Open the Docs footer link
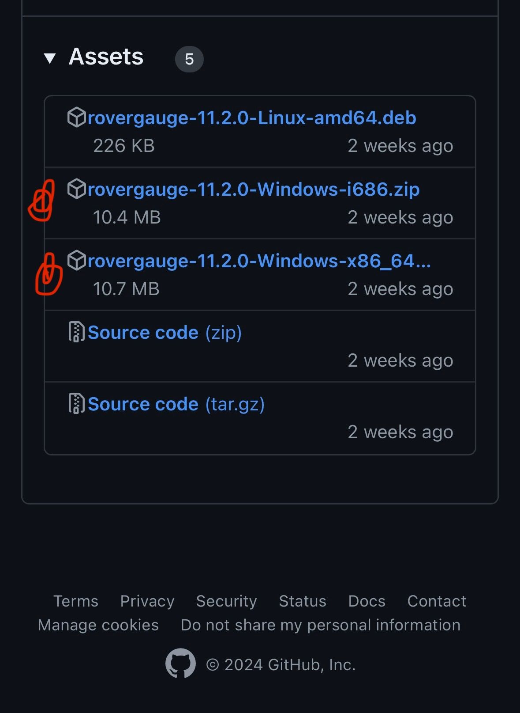520x713 pixels. tap(367, 601)
